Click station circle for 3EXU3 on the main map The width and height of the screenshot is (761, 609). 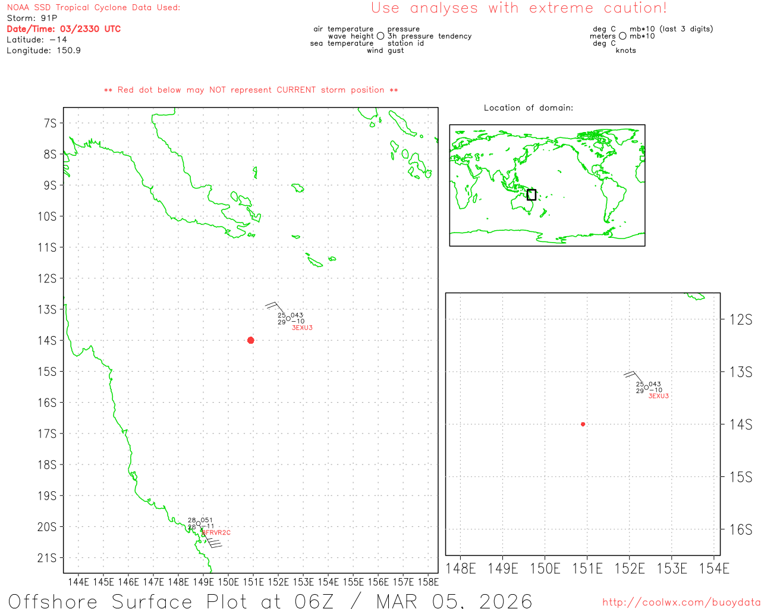(x=288, y=319)
